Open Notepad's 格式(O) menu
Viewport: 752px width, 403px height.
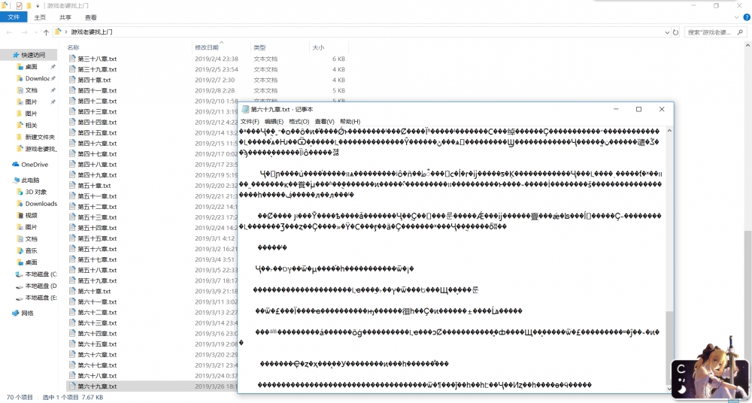(299, 121)
